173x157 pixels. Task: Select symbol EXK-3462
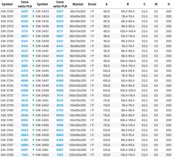point(42,155)
